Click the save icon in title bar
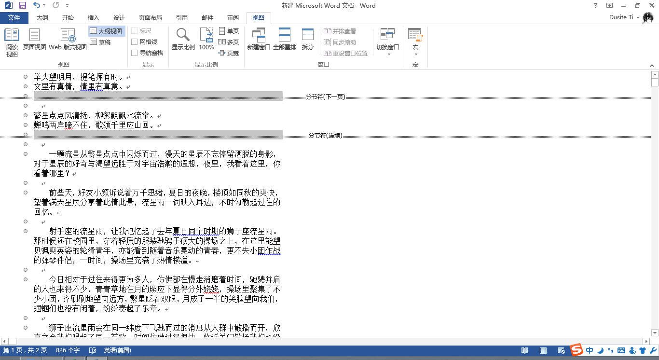Image resolution: width=659 pixels, height=360 pixels. (23, 5)
